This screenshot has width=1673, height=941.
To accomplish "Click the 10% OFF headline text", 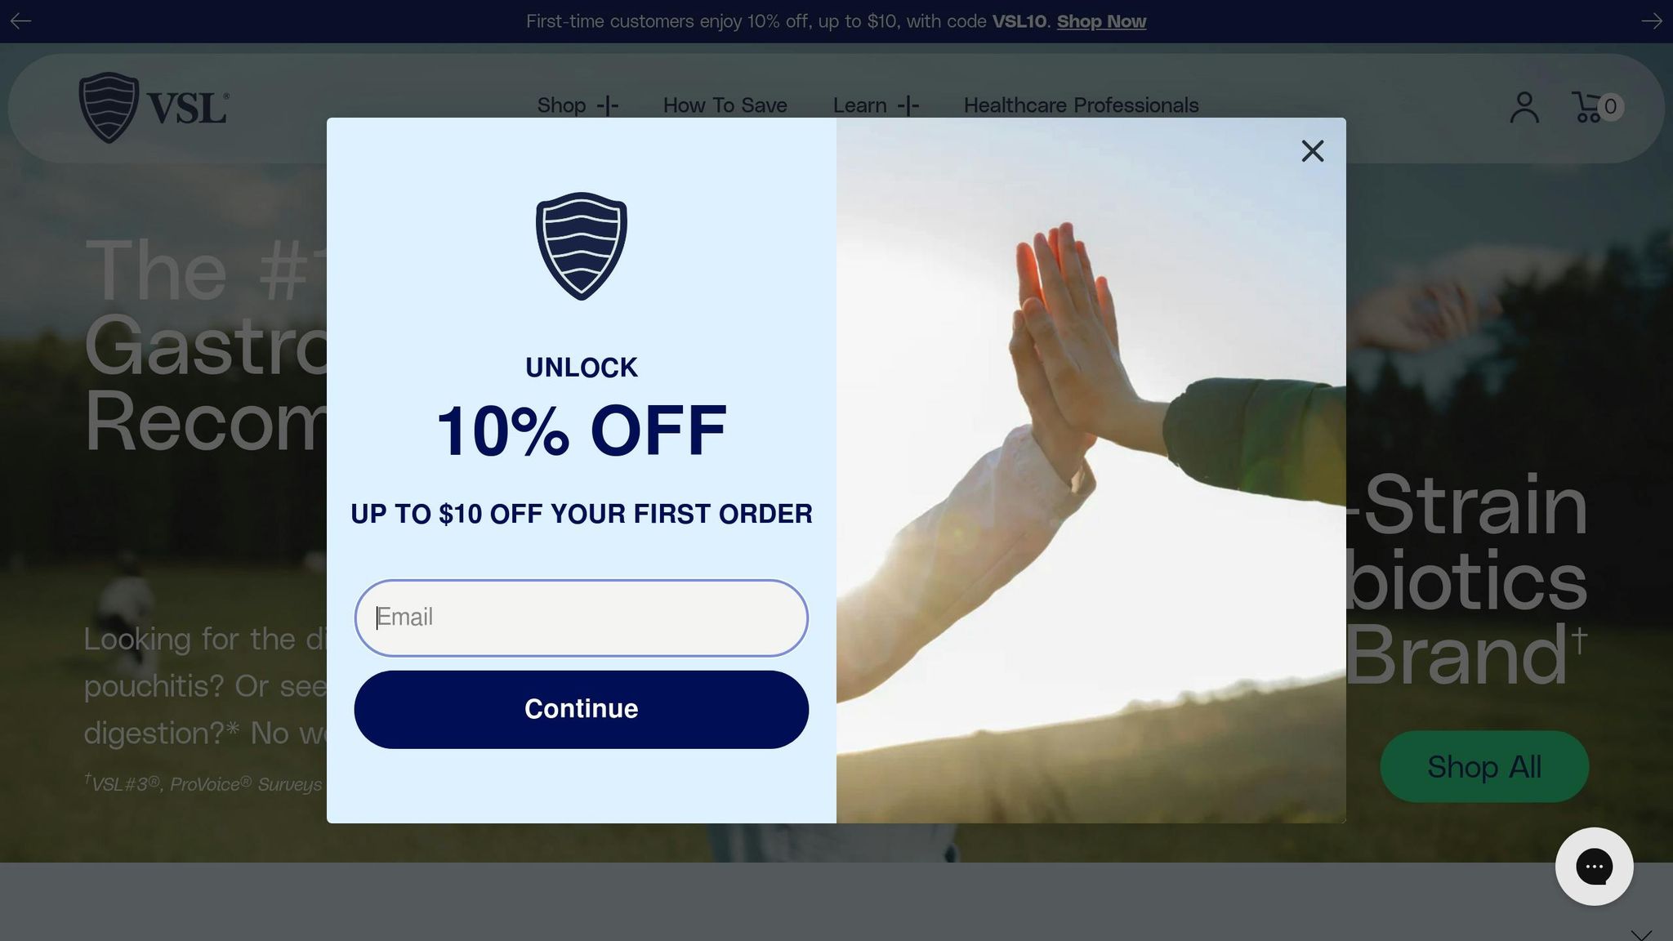I will [581, 430].
